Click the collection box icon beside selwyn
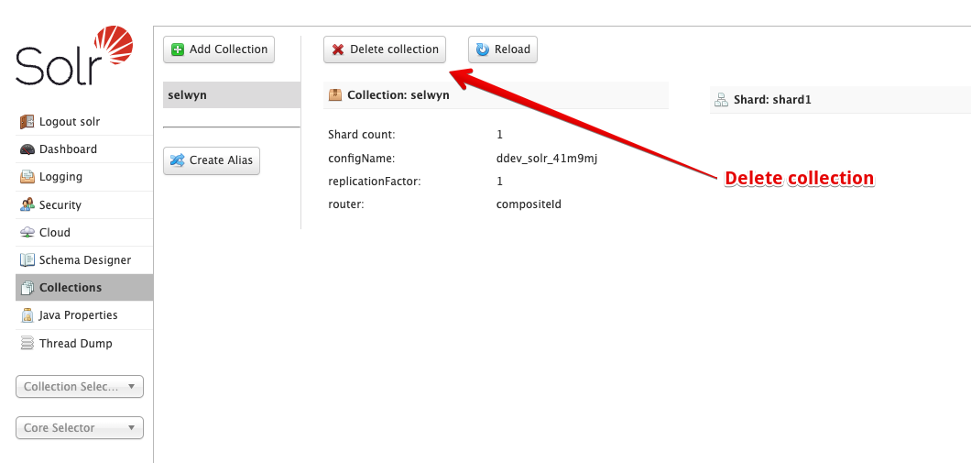 (x=335, y=95)
